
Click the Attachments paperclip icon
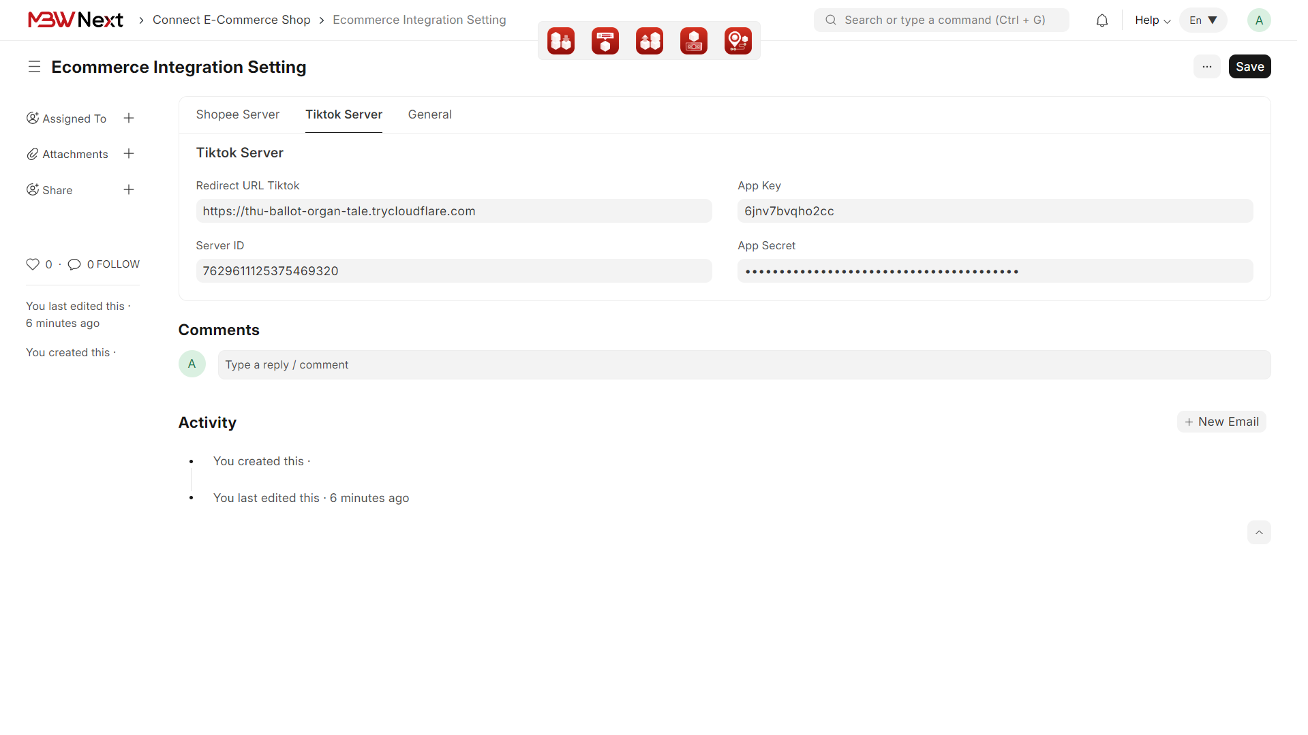tap(32, 154)
